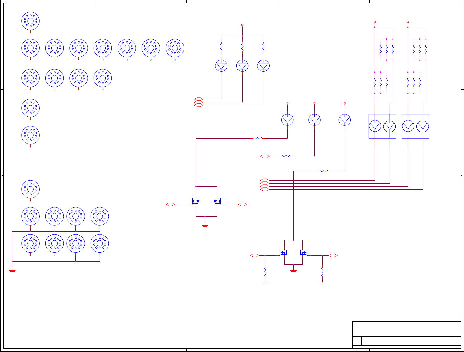Select the ground symbol at bottom-left corner
Viewport: 464px width, 352px height.
[x=12, y=271]
